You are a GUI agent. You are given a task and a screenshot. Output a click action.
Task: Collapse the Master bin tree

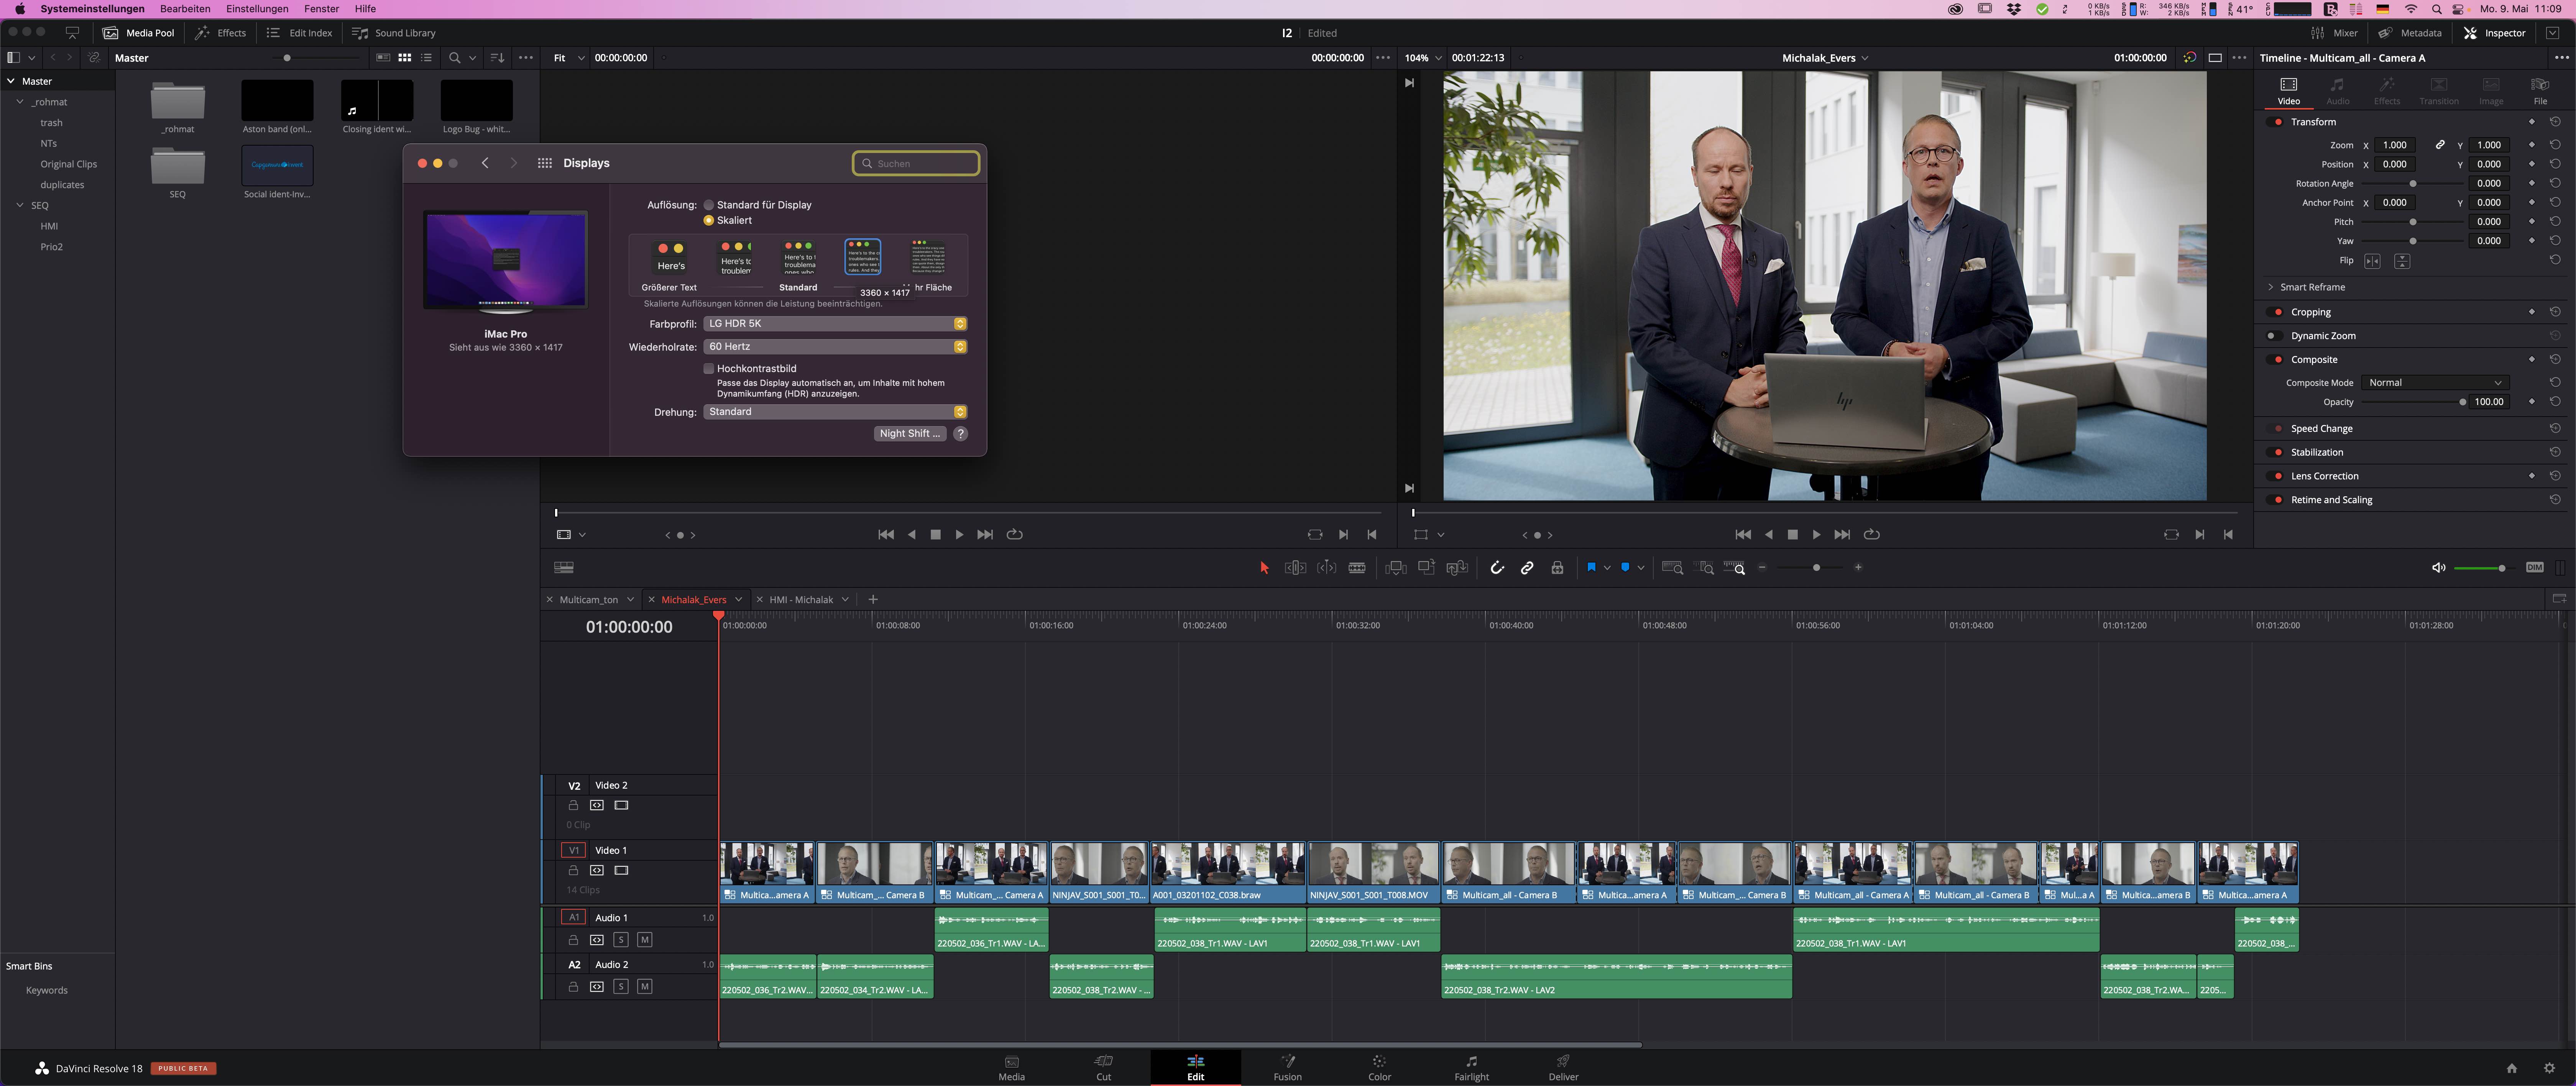[x=11, y=81]
